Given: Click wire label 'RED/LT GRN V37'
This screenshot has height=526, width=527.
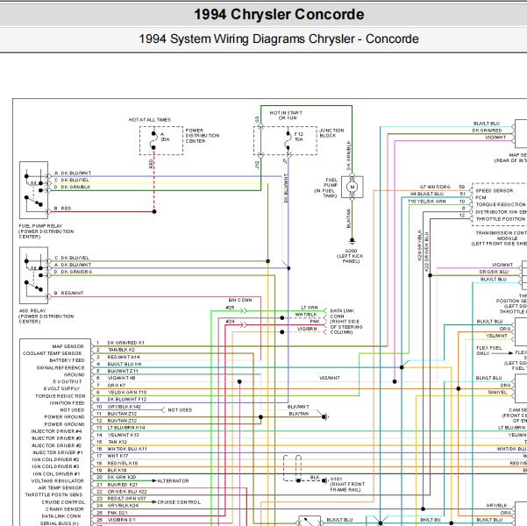Looking at the screenshot, I should [126, 499].
